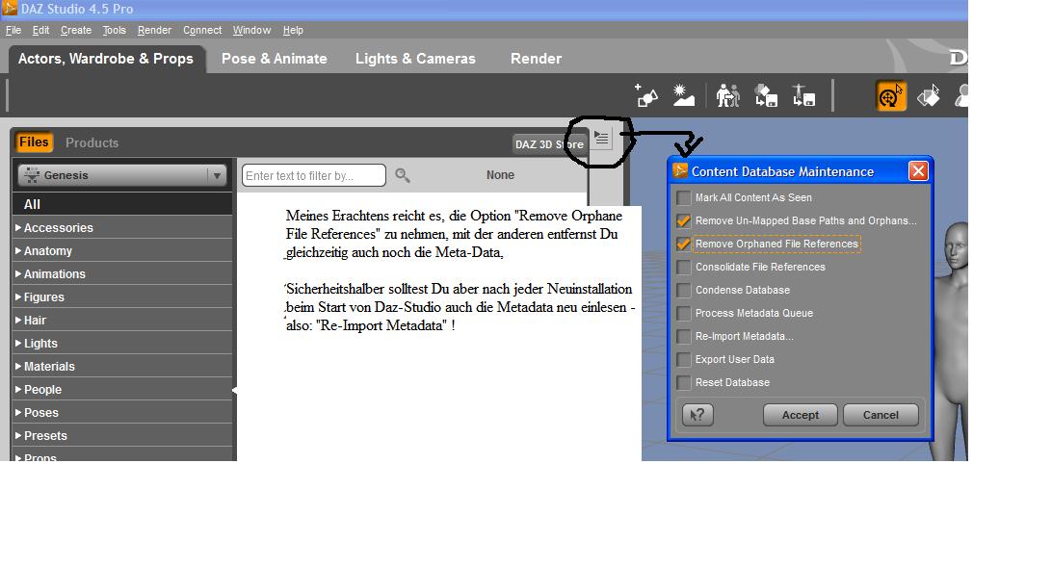Uncheck Remove Un-Mapped Base Paths and Orphans
The width and height of the screenshot is (1052, 567).
pos(683,220)
